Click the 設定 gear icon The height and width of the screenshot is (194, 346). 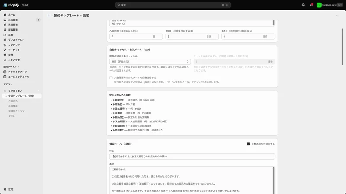pyautogui.click(x=5, y=189)
